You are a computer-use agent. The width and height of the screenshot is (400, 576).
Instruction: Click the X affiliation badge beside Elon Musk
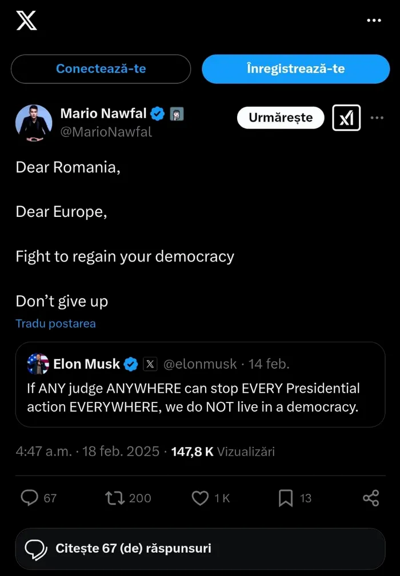150,364
